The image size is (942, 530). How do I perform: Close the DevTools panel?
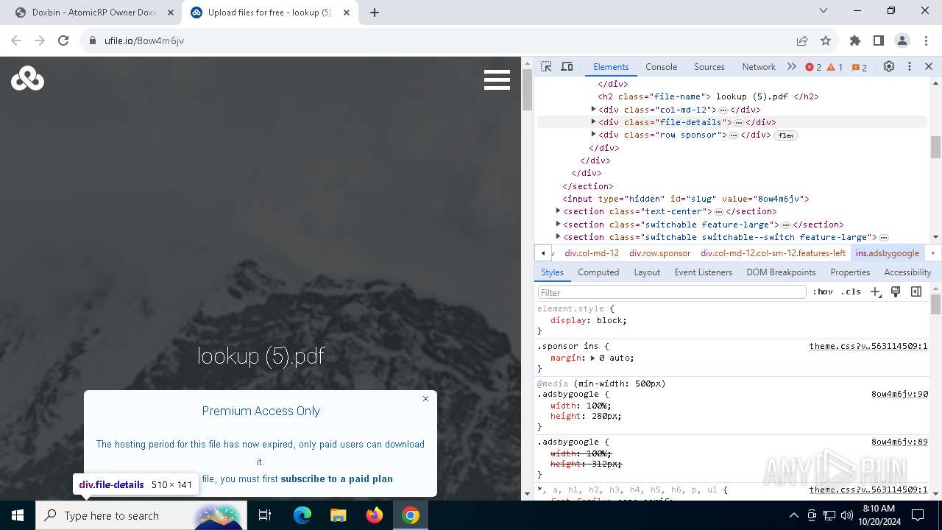[929, 66]
